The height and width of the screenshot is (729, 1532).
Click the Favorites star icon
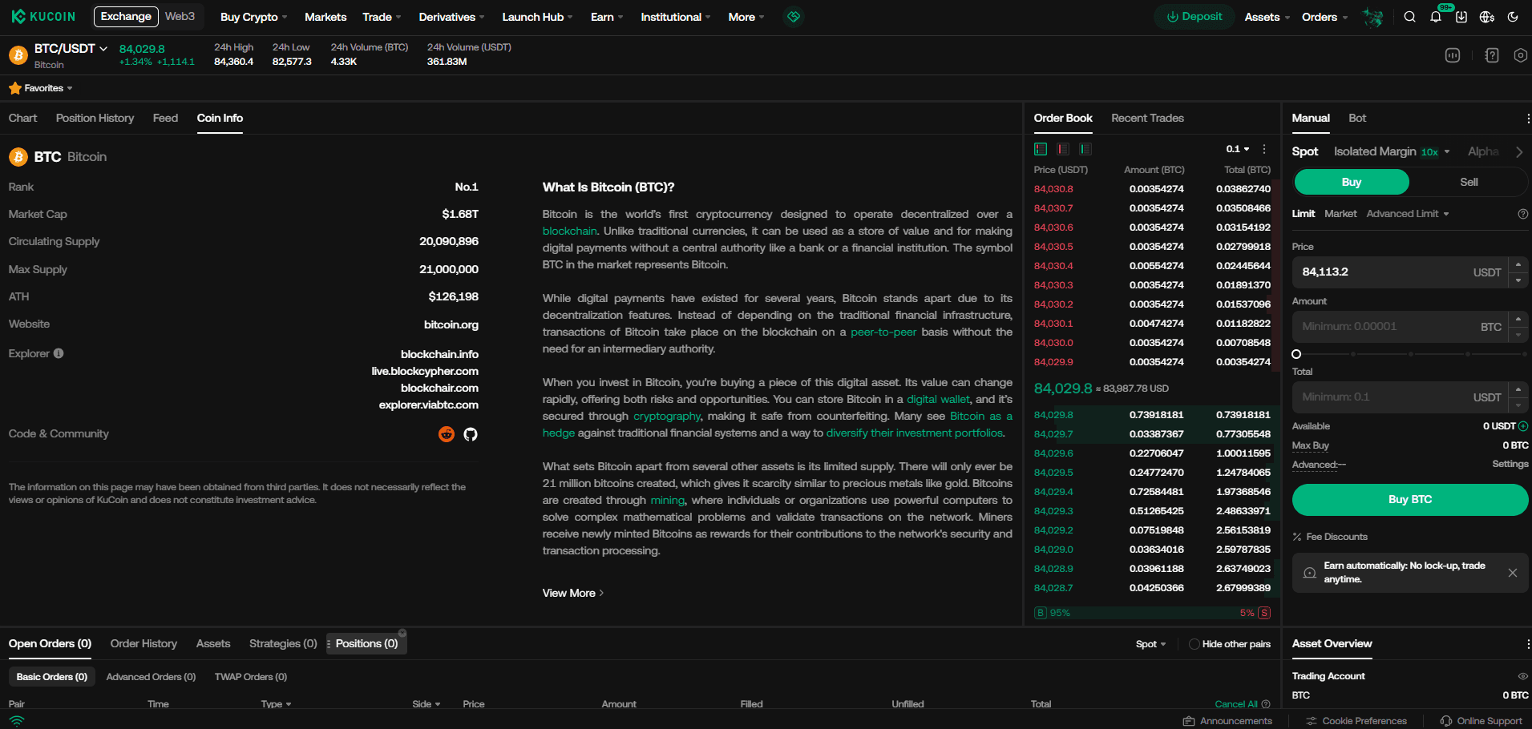15,88
